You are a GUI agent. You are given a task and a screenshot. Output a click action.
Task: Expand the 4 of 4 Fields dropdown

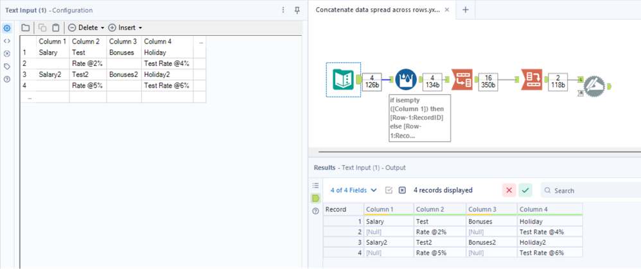click(x=354, y=190)
